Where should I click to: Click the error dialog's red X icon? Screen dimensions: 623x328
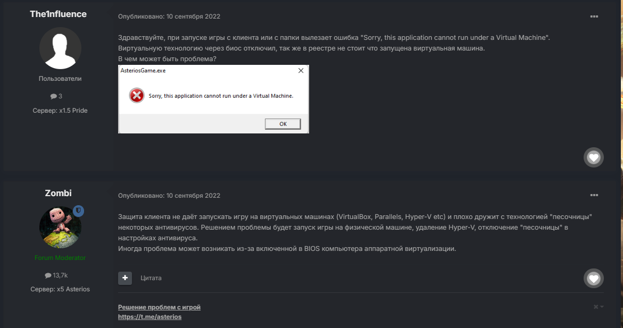(137, 95)
